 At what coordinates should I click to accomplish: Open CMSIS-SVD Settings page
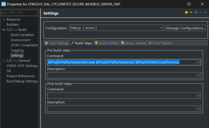22,66
